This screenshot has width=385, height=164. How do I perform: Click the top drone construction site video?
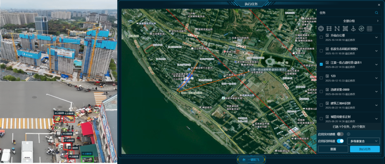[58, 41]
